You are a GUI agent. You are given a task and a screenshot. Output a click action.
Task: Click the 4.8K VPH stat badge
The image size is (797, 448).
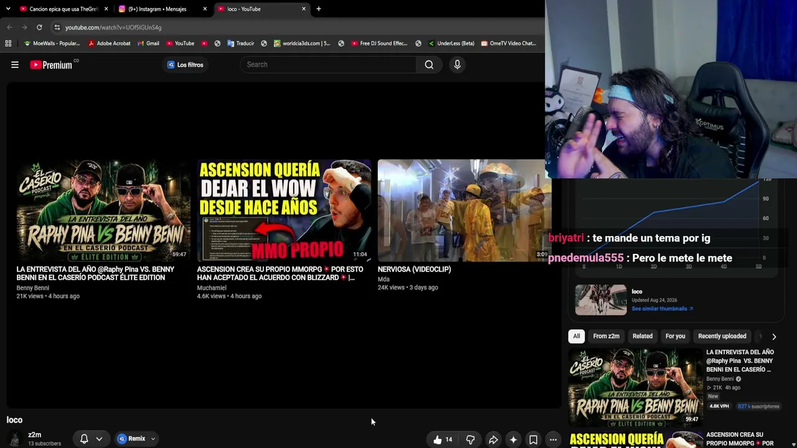(x=719, y=406)
